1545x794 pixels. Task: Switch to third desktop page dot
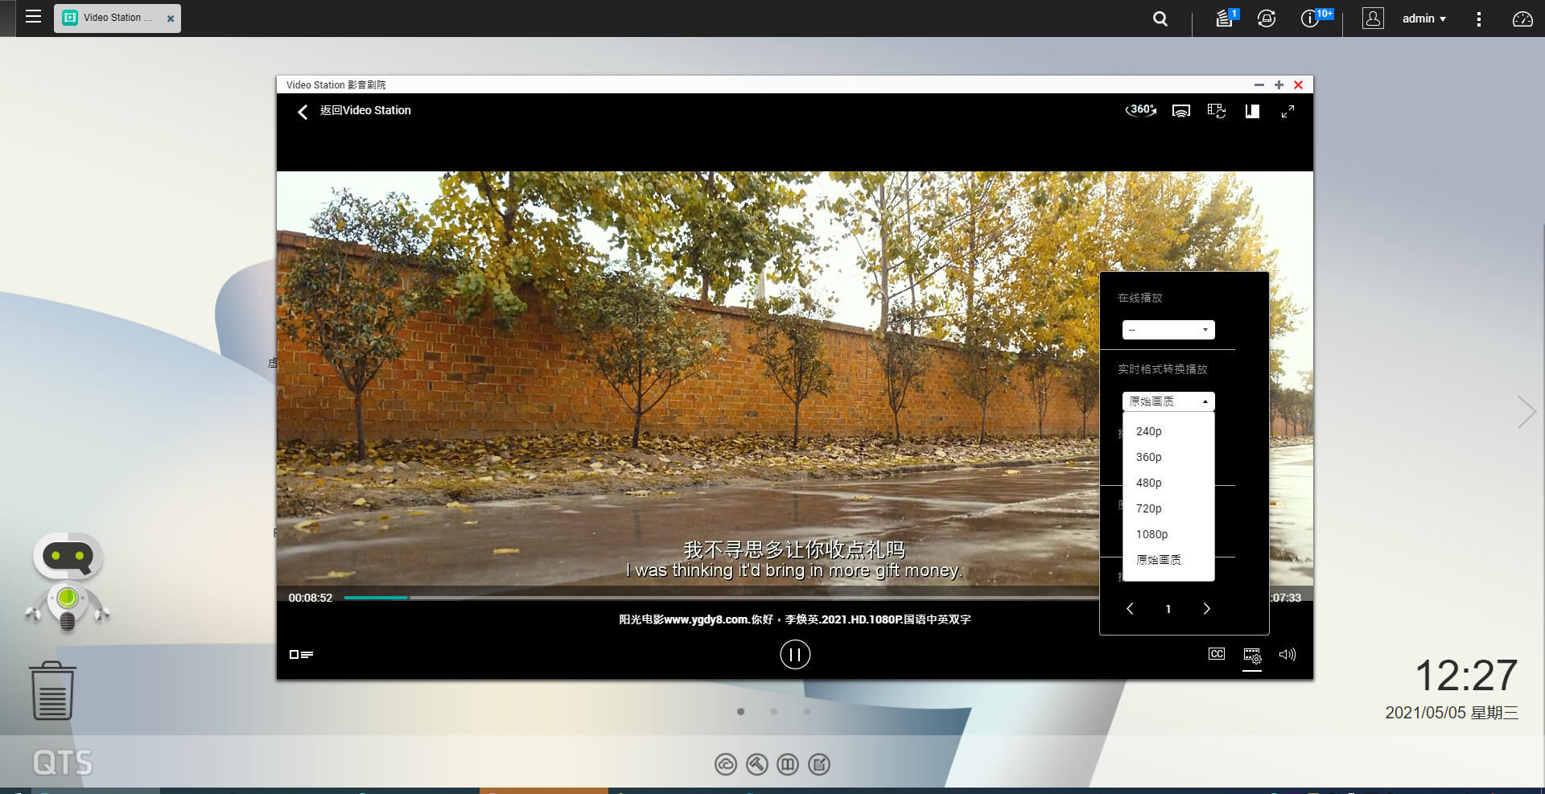[806, 711]
